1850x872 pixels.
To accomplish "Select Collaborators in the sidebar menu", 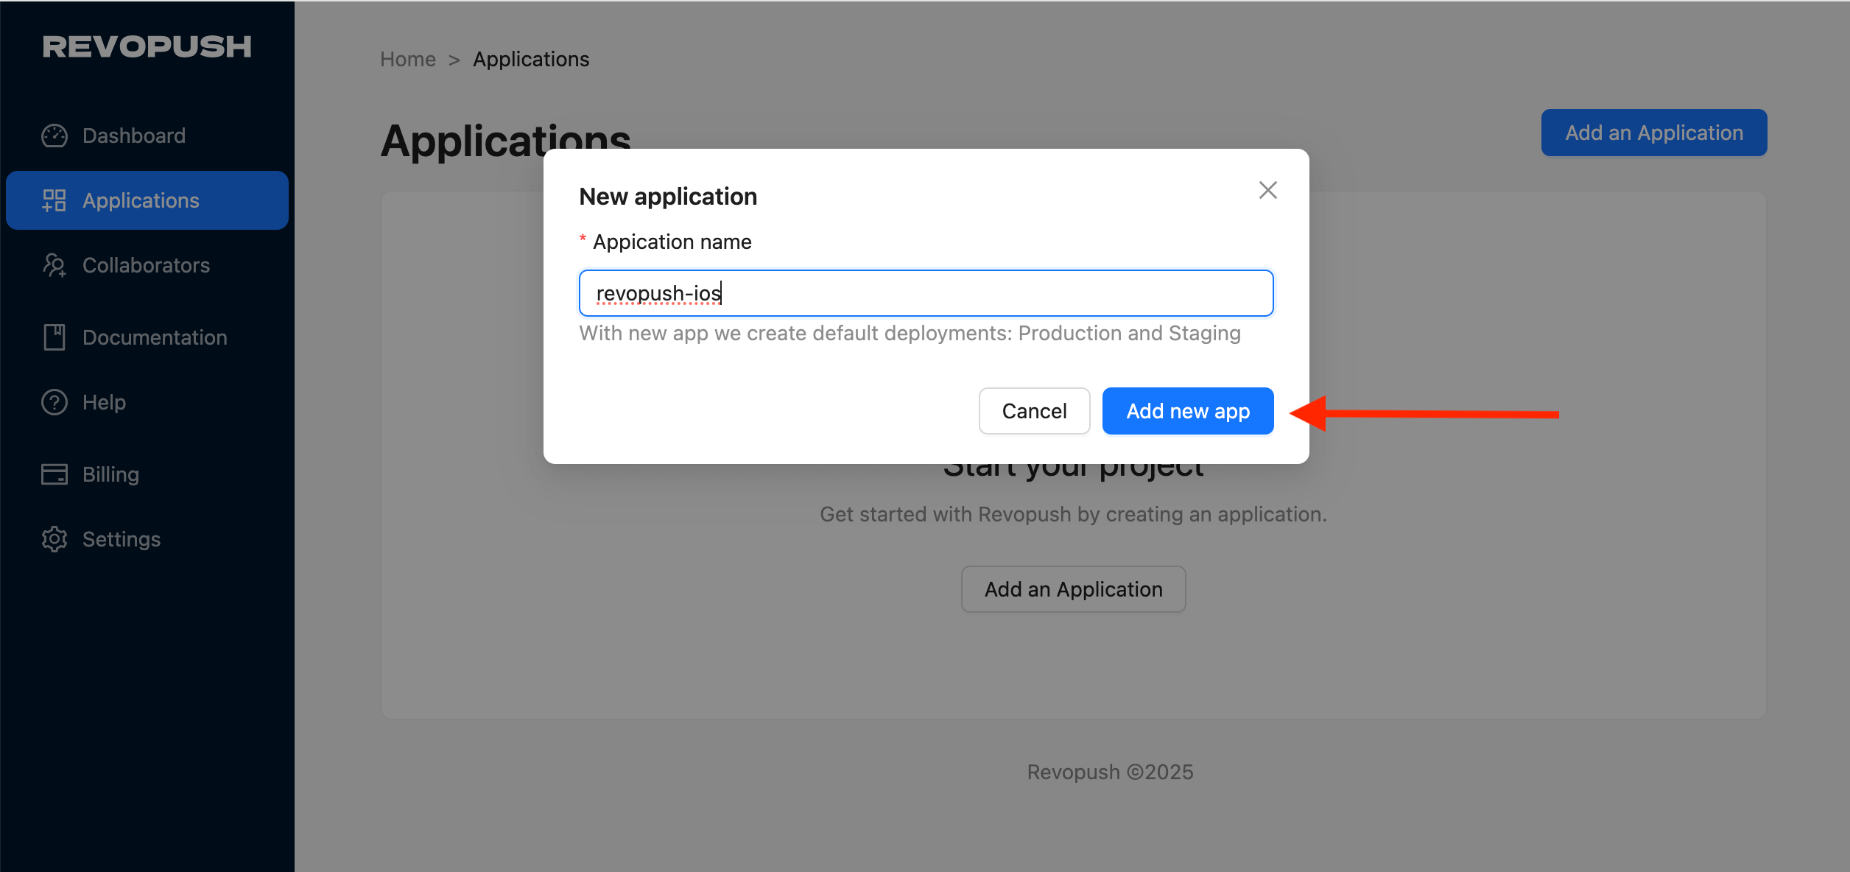I will tap(146, 264).
